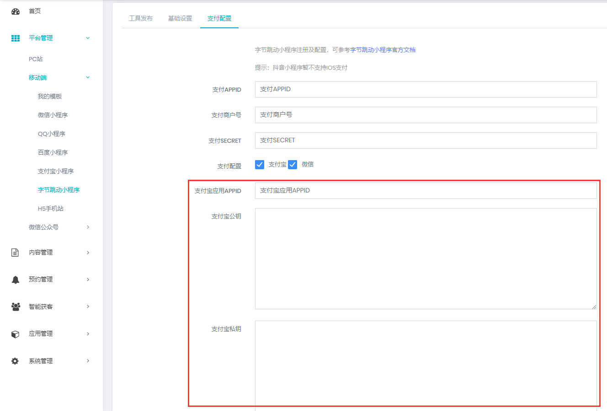Click the bell icon for 预约管理
The image size is (607, 411).
[x=16, y=280]
